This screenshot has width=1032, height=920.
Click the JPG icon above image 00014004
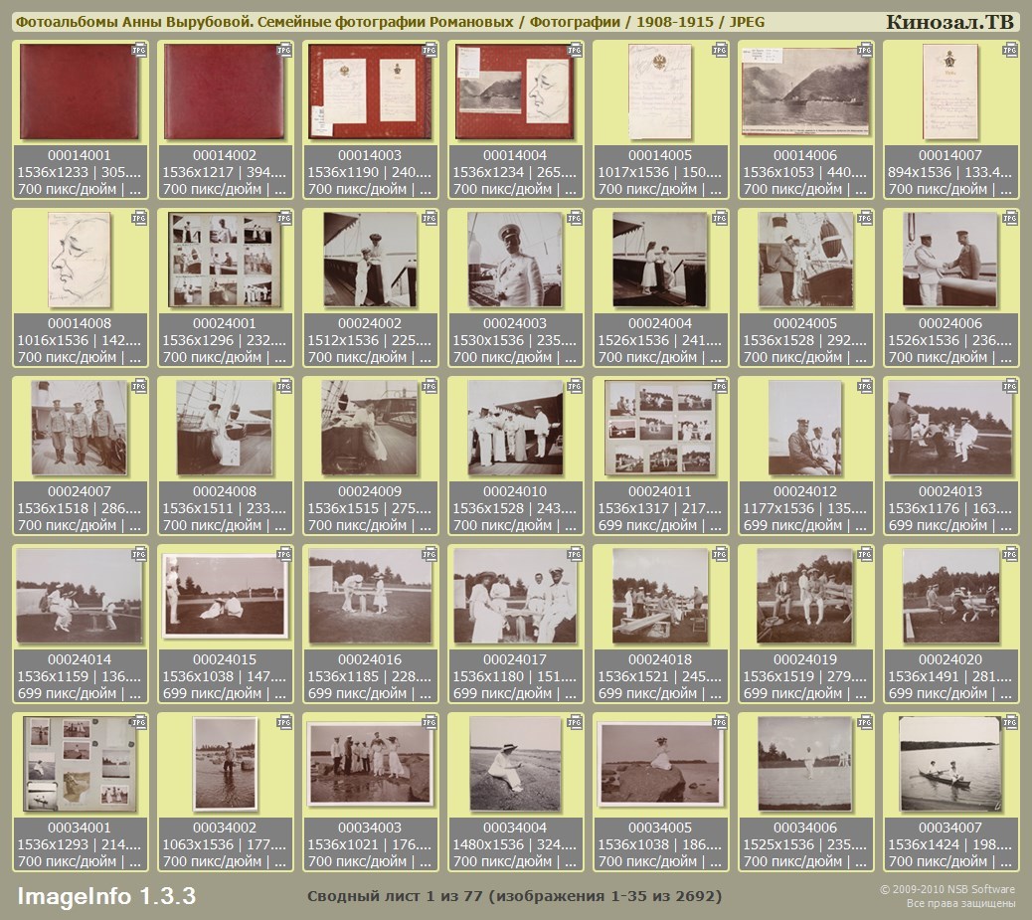click(x=575, y=50)
